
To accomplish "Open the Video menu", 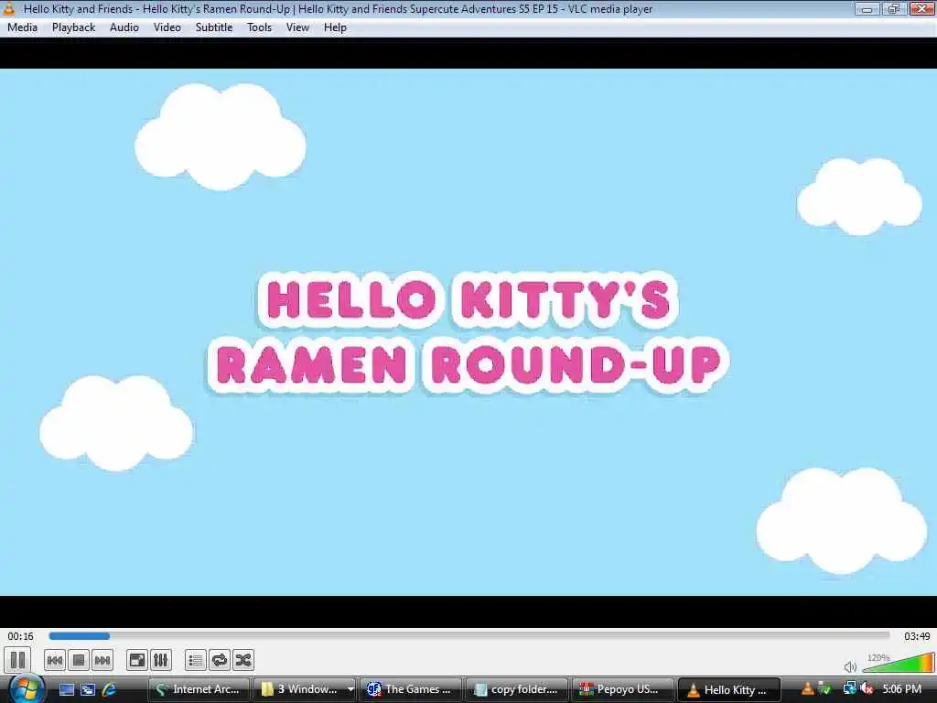I will click(167, 27).
